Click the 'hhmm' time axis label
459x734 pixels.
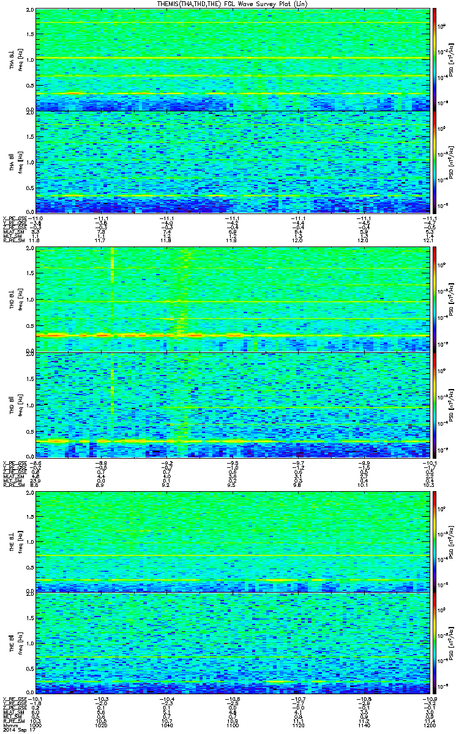(12, 725)
